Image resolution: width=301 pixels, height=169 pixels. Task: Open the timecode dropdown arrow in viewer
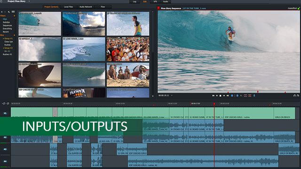click(172, 95)
